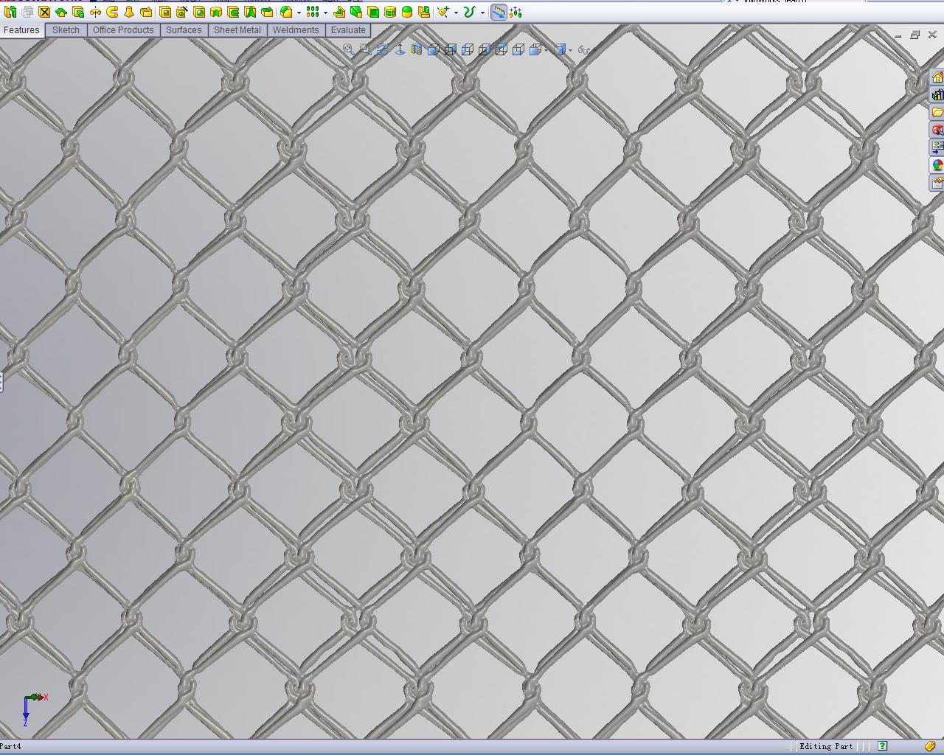Expand the Curves dropdown arrow
The height and width of the screenshot is (755, 944).
pyautogui.click(x=482, y=13)
